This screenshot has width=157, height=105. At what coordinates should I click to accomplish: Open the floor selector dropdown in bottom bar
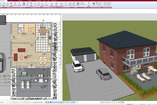(x=6, y=102)
